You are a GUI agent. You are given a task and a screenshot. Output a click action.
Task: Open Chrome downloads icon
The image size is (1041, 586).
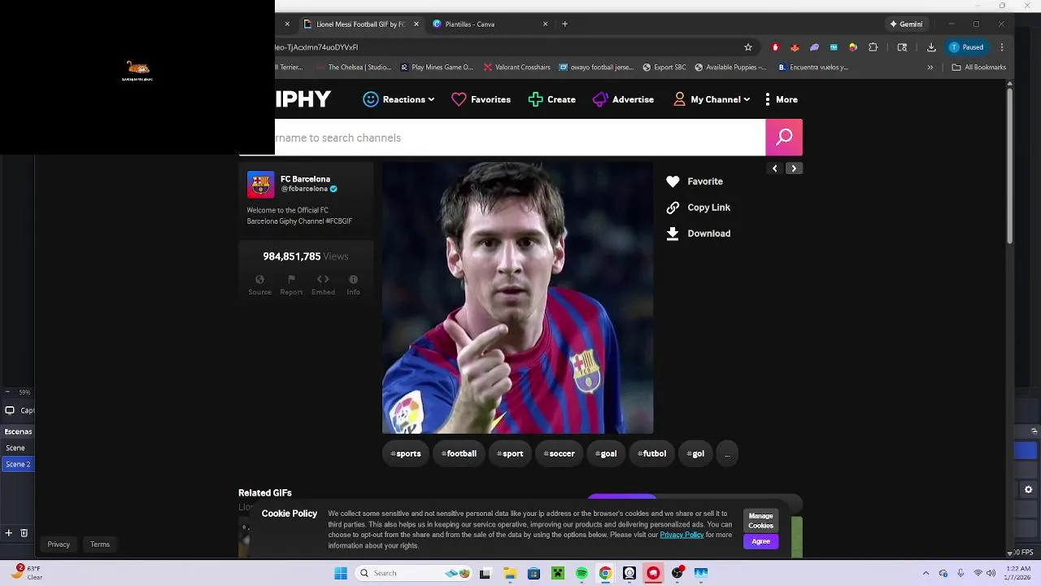click(x=931, y=47)
